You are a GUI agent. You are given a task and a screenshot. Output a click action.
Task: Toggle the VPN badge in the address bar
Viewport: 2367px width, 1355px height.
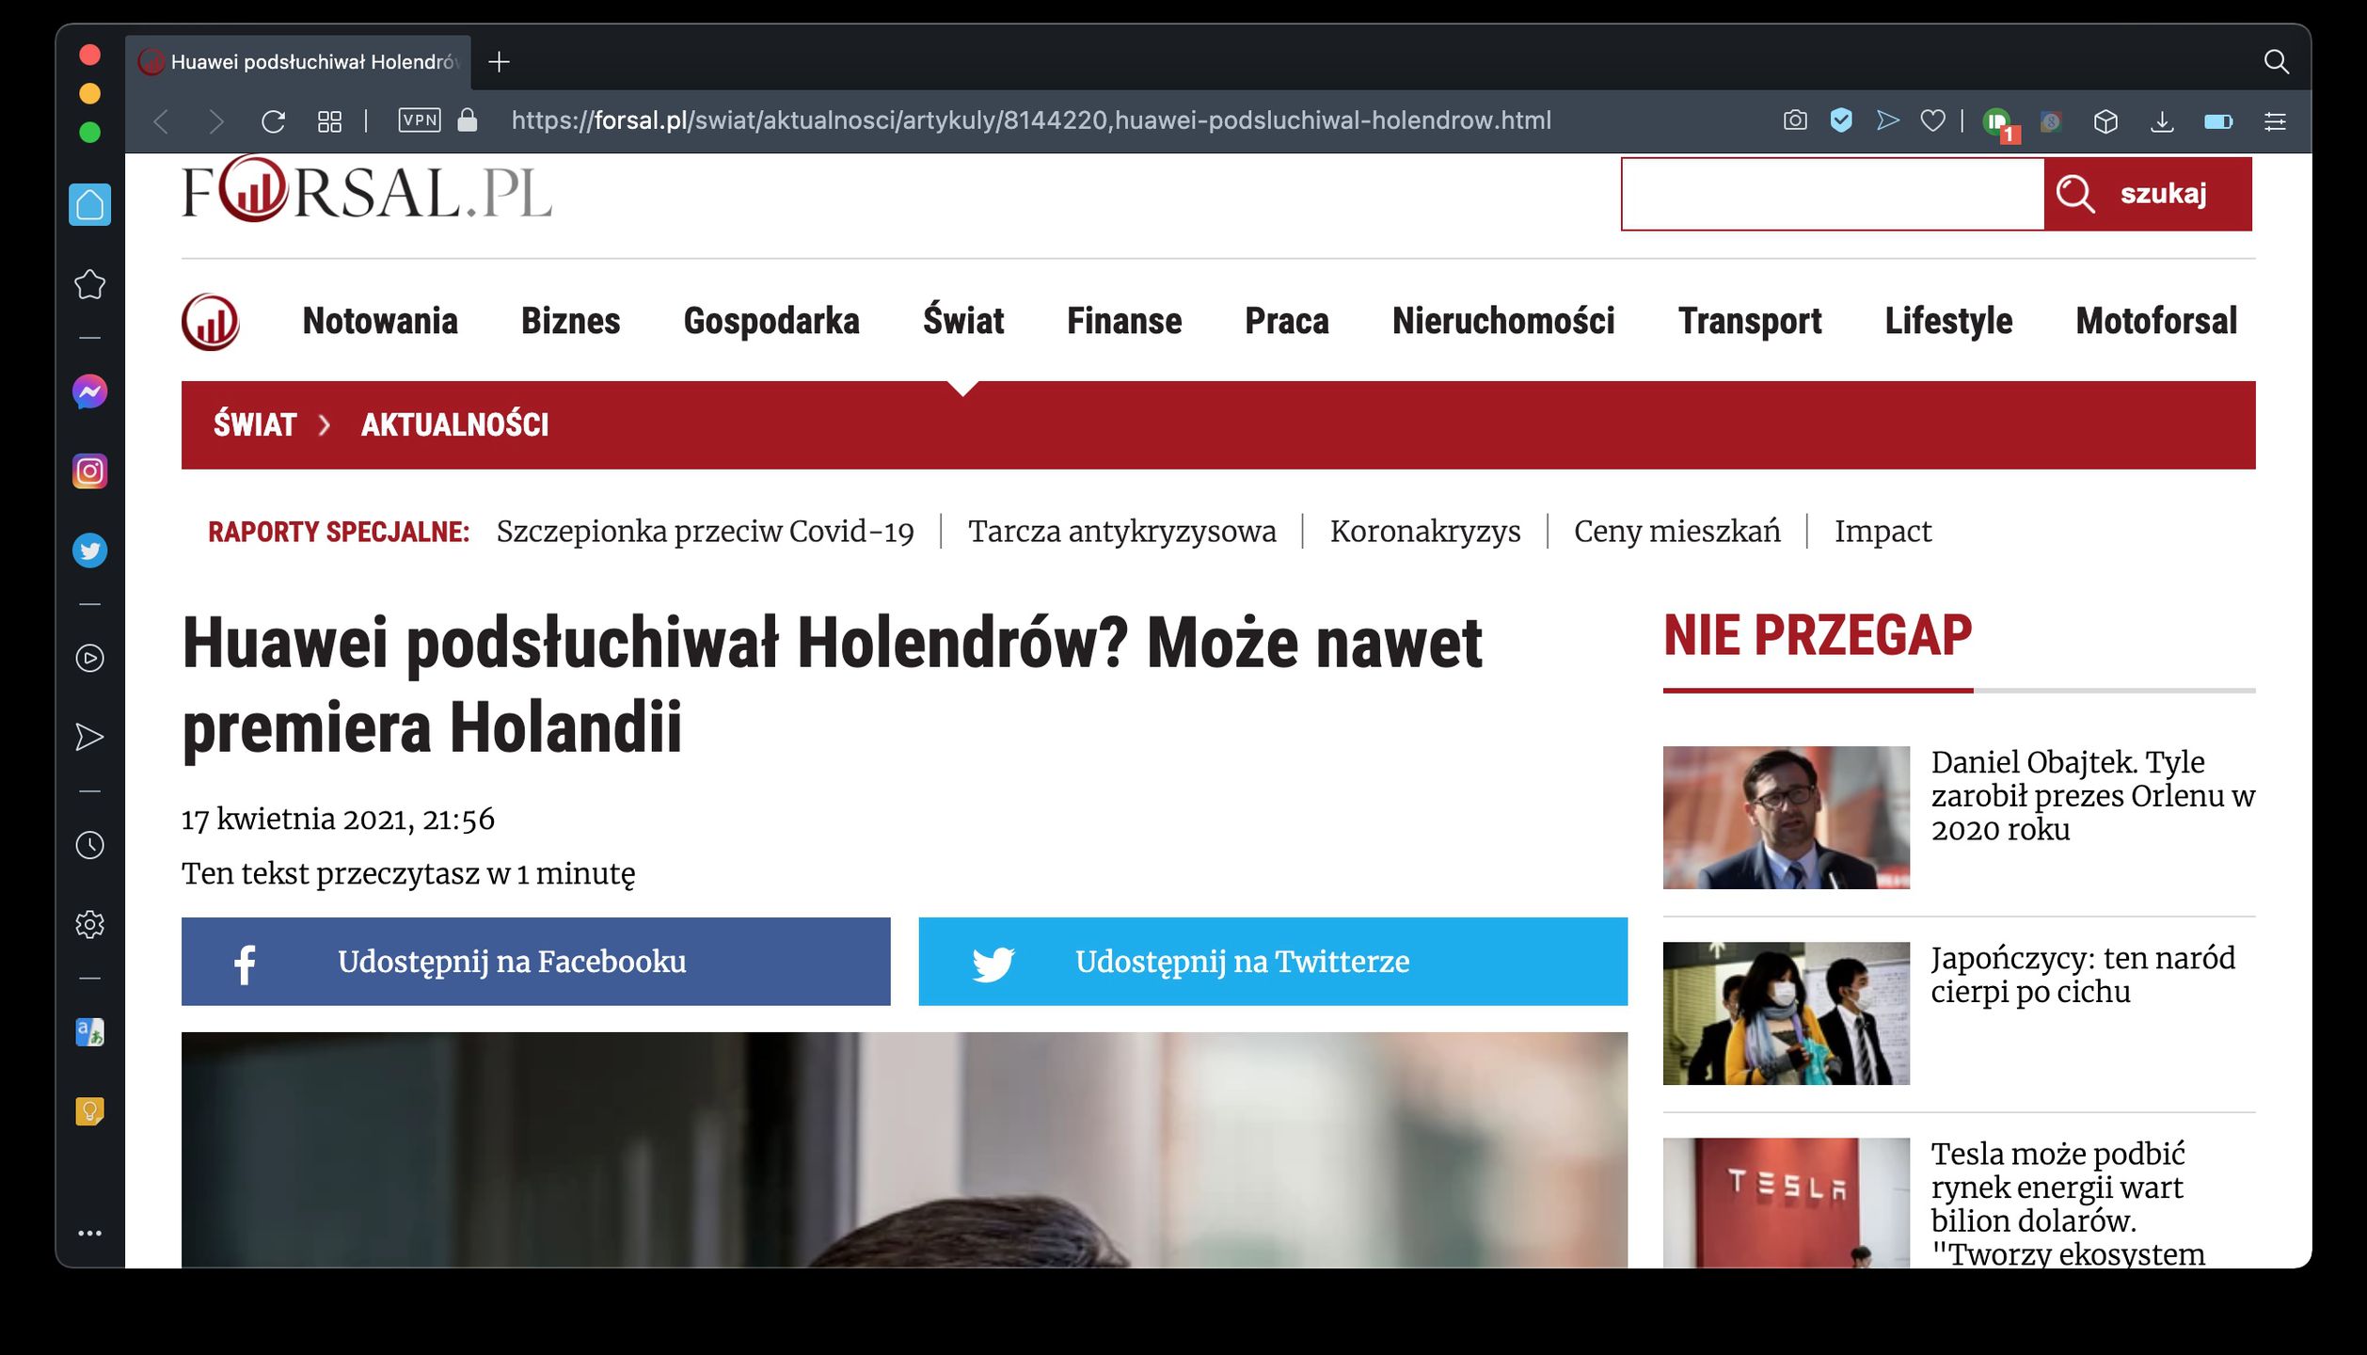click(421, 120)
